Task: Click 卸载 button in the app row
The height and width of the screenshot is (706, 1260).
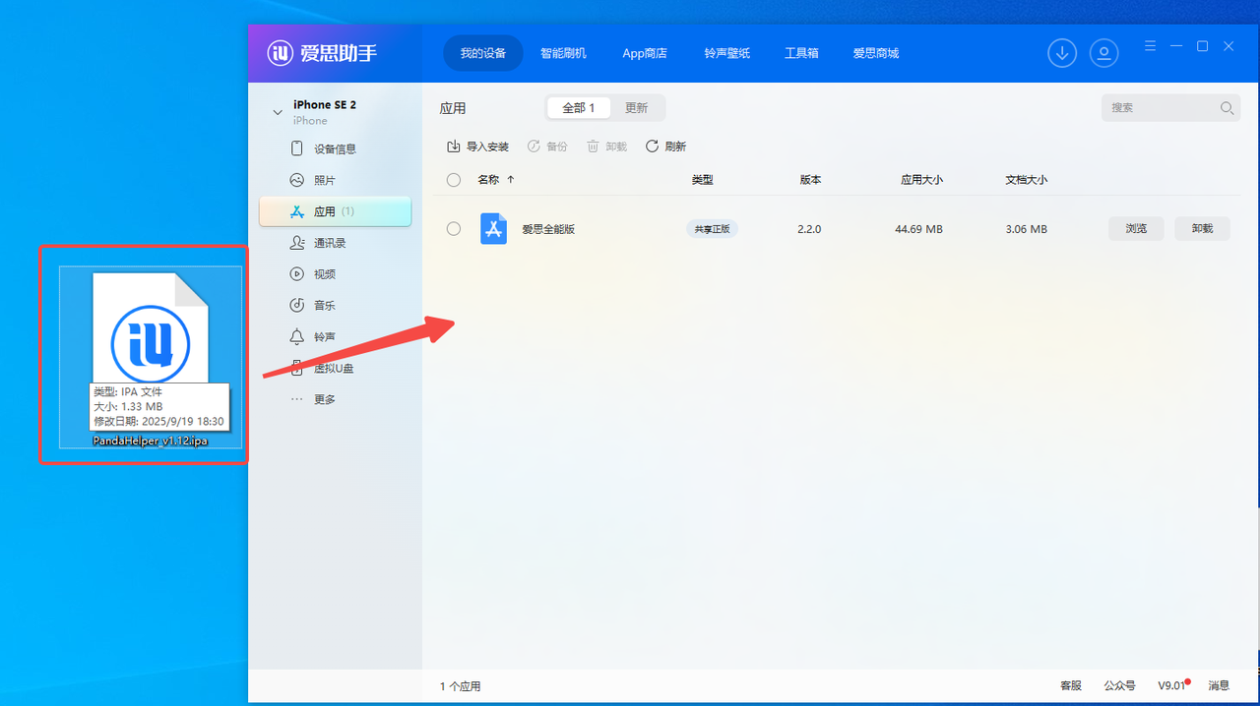Action: [x=1202, y=229]
